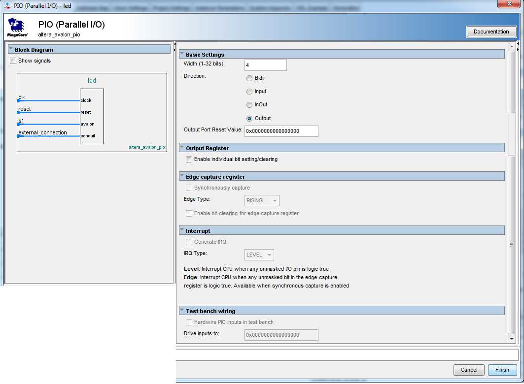Image resolution: width=524 pixels, height=384 pixels.
Task: Click the Output Port Reset Value field
Action: pos(281,131)
